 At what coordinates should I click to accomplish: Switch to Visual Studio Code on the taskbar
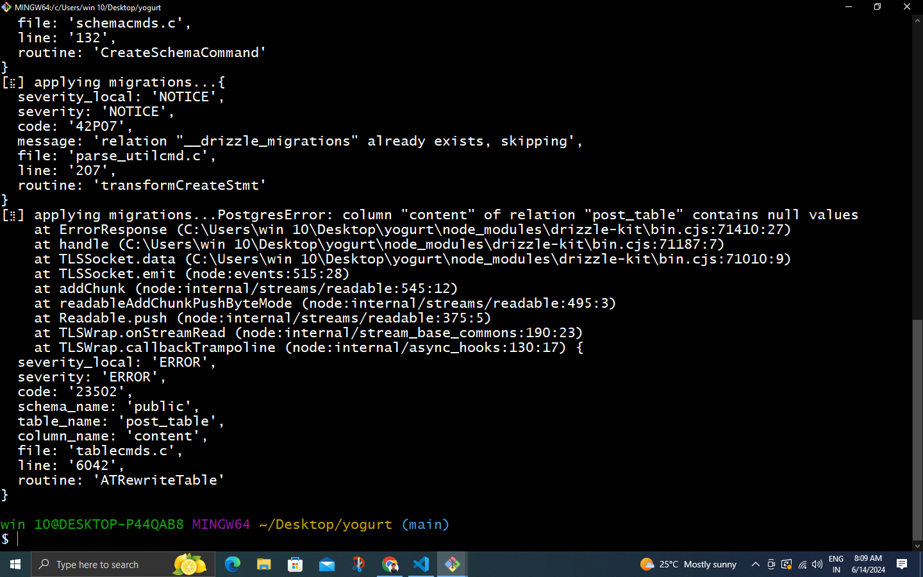[x=420, y=564]
